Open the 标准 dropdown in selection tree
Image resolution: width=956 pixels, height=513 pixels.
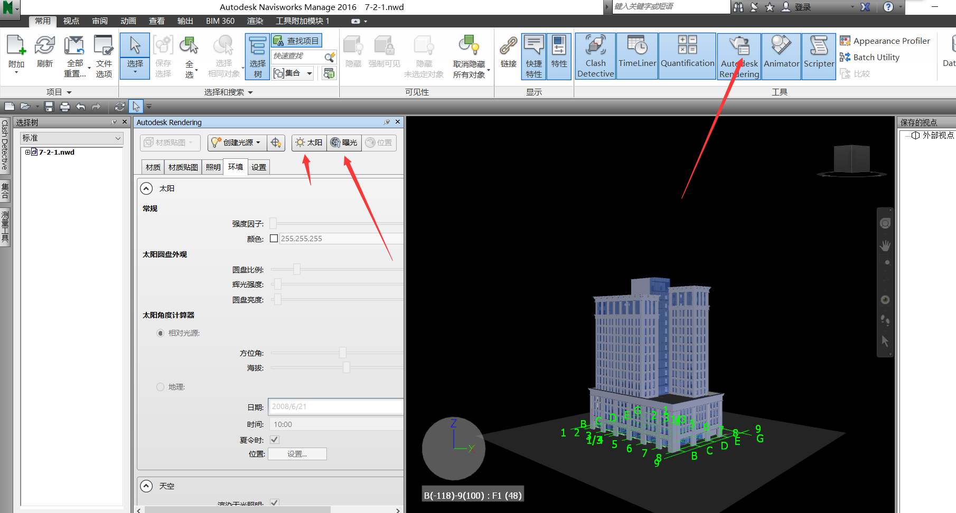click(71, 138)
